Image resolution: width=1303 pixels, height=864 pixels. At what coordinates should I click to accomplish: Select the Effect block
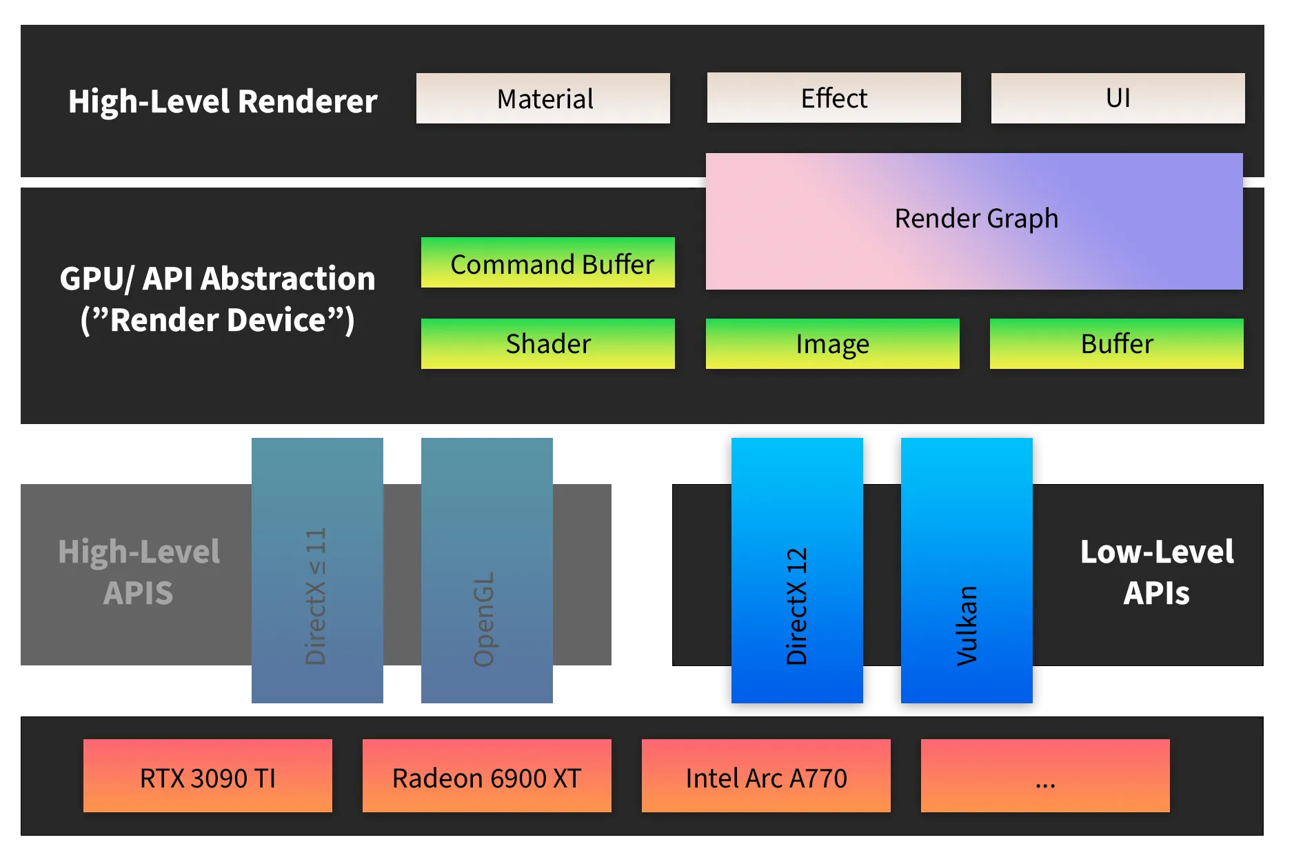pyautogui.click(x=833, y=98)
